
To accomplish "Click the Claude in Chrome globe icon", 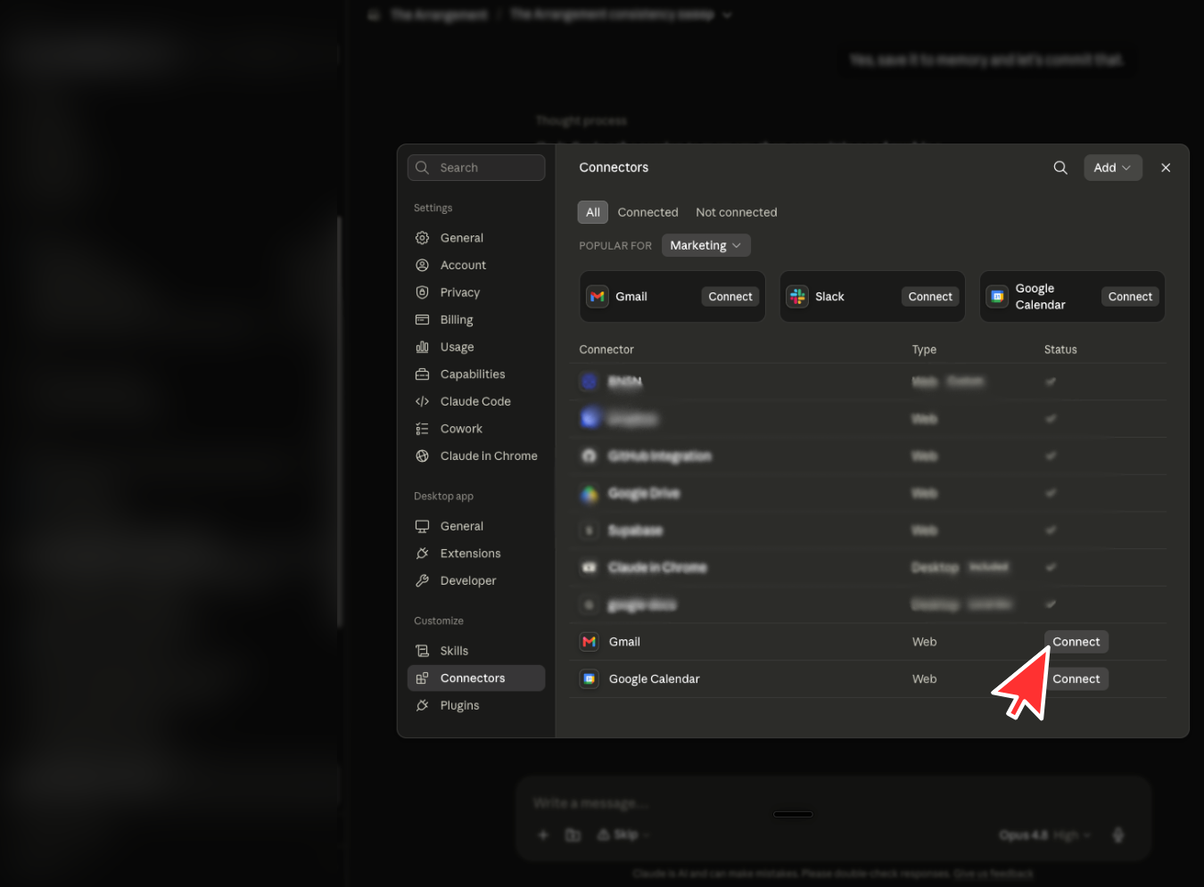I will [x=423, y=456].
